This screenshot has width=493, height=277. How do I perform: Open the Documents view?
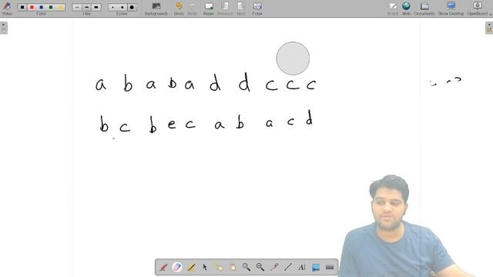pyautogui.click(x=424, y=8)
